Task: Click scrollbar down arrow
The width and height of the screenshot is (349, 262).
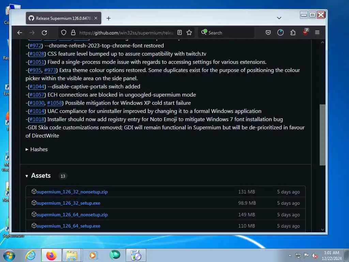Action: [x=322, y=230]
